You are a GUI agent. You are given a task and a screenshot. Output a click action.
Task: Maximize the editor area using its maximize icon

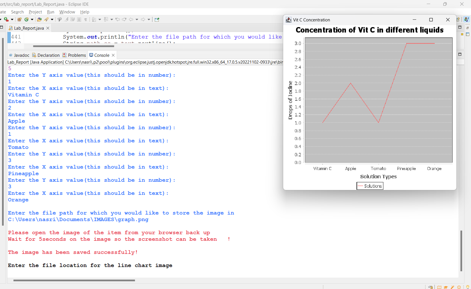460,27
